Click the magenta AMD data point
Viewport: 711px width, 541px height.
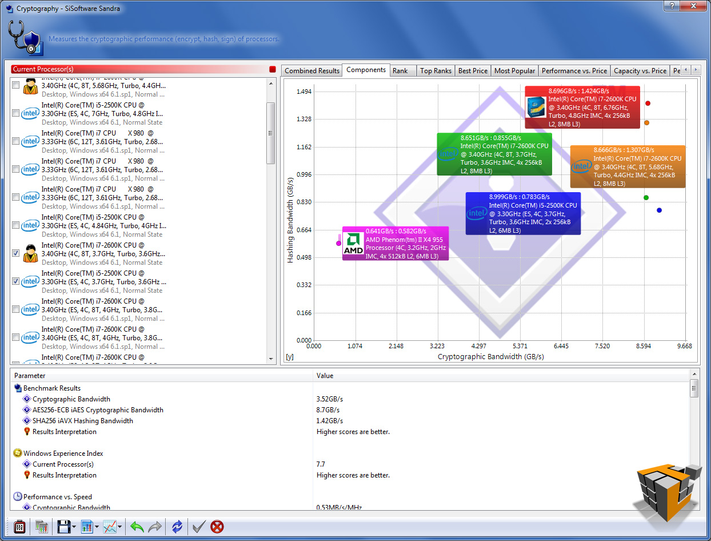click(x=339, y=243)
